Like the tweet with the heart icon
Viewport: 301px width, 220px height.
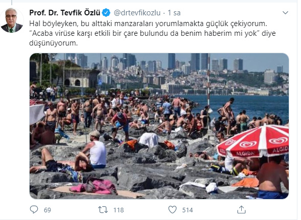point(172,210)
